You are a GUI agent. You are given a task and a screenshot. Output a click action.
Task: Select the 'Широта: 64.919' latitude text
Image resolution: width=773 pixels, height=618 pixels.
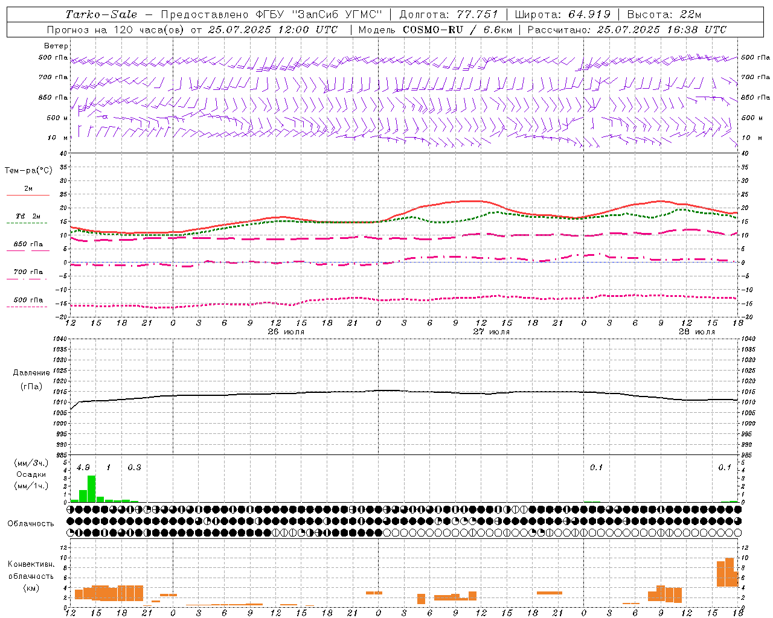point(563,14)
